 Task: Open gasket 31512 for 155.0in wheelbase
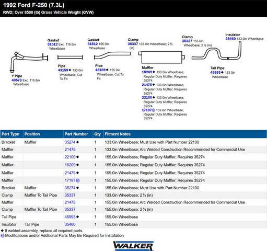[x=92, y=44]
